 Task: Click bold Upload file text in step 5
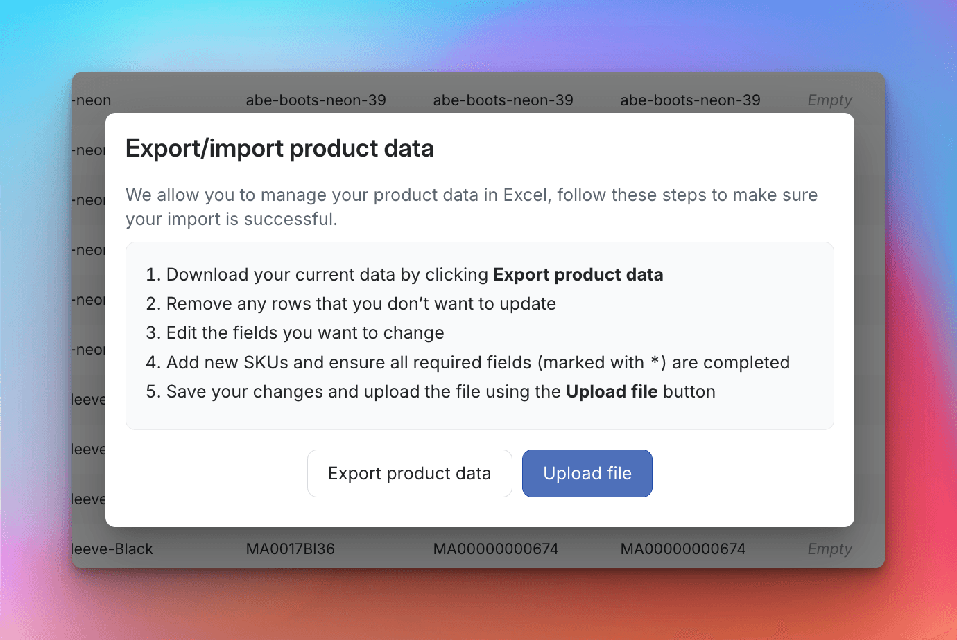pyautogui.click(x=611, y=392)
